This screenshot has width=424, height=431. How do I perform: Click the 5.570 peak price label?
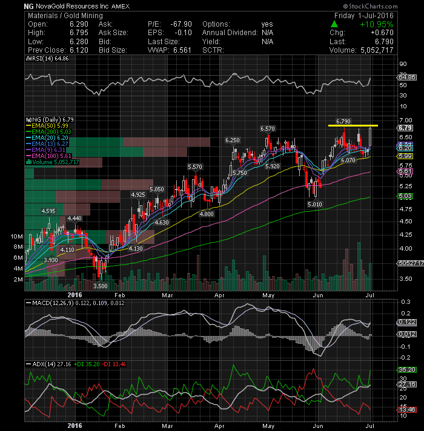195,167
